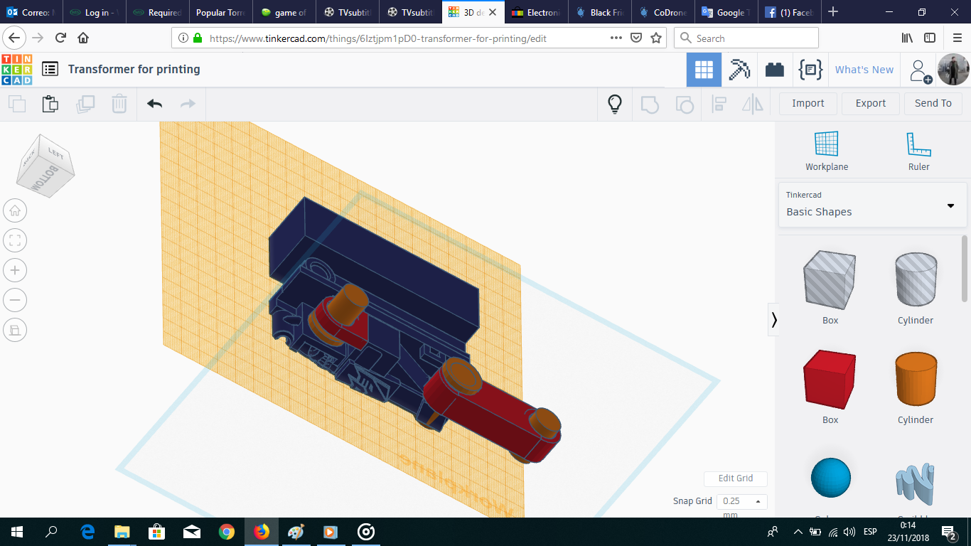The height and width of the screenshot is (546, 971).
Task: Pick the red Box shape
Action: click(x=830, y=380)
